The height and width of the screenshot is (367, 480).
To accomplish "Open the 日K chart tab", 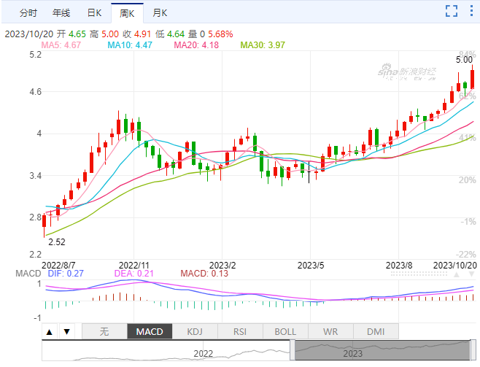I will point(94,13).
